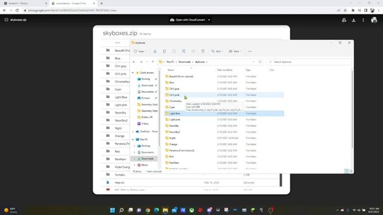Expand Music under This PC
Viewport: 383px width, 215px height.
point(134,165)
